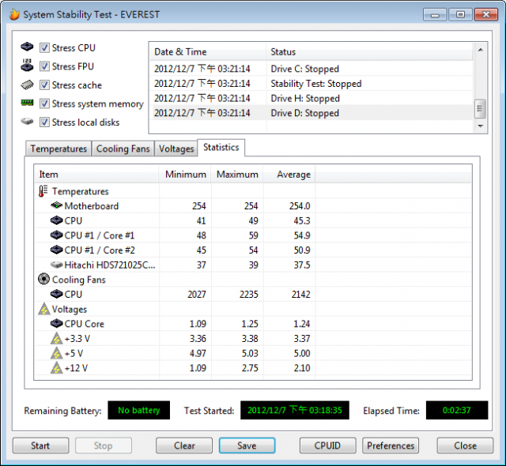This screenshot has width=506, height=466.
Task: Click the chip icon for CPU #1 / Core #1
Action: tap(56, 235)
